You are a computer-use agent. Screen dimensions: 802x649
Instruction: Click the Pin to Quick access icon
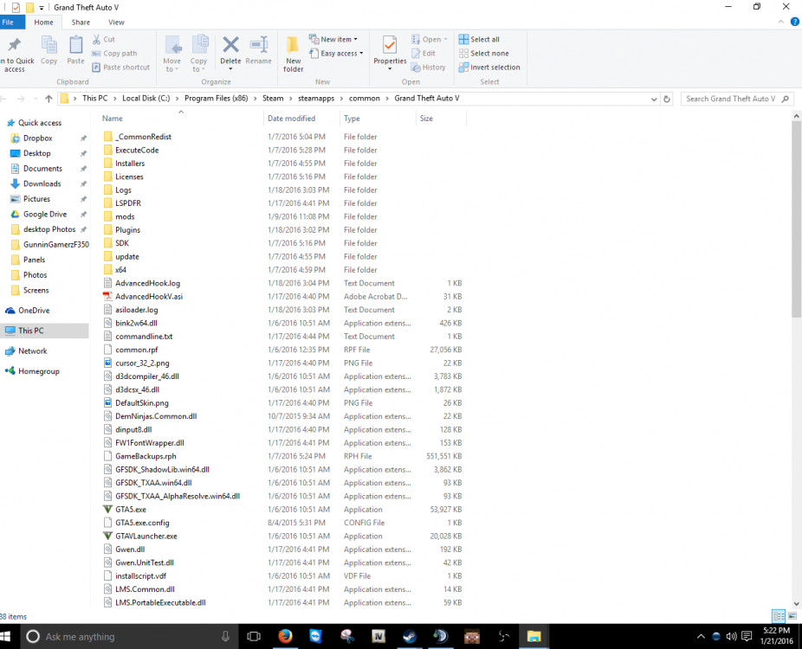tap(15, 45)
